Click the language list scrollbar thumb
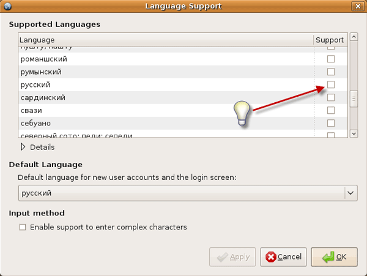Screen dimensions: 367x276 (x=353, y=99)
